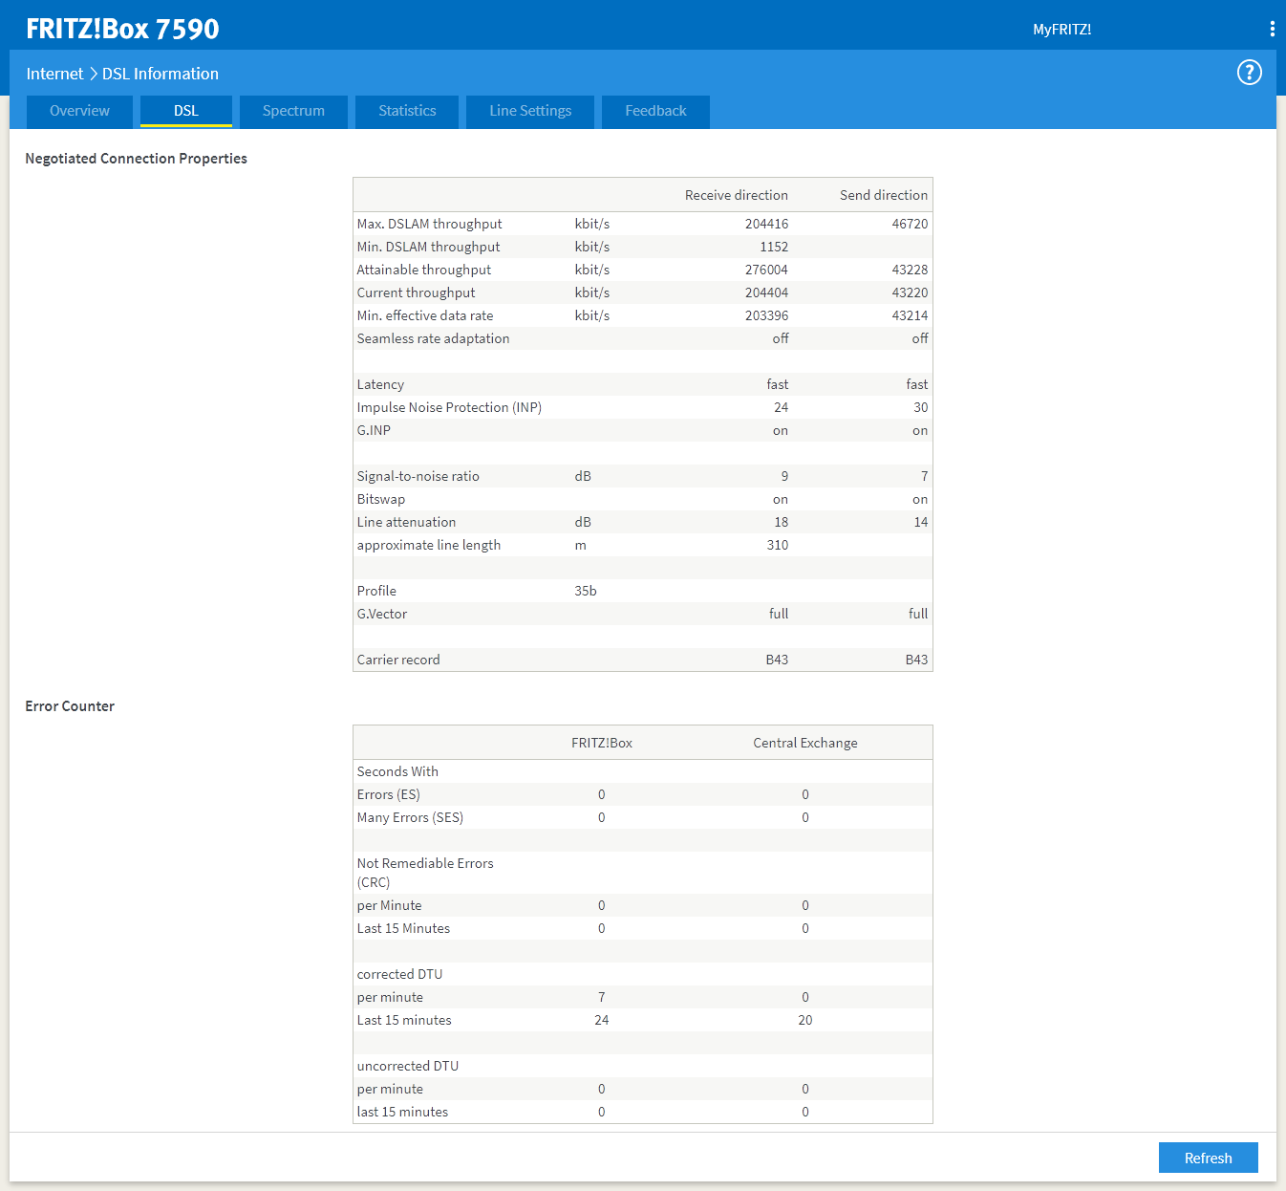
Task: Select Min. effective data rate value 43214
Action: [x=910, y=315]
